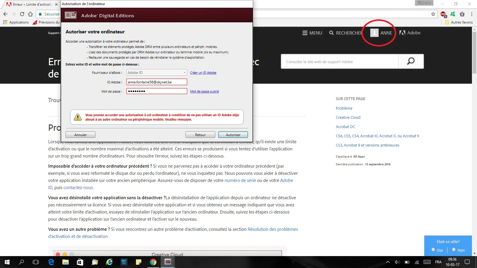This screenshot has height=268, width=477.
Task: Click the AdBlock extension icon
Action: click(443, 14)
